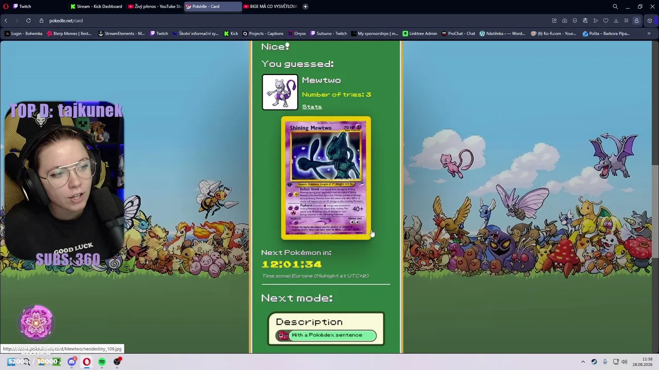Take a page snapshot with camera icon
The width and height of the screenshot is (659, 370).
565,21
